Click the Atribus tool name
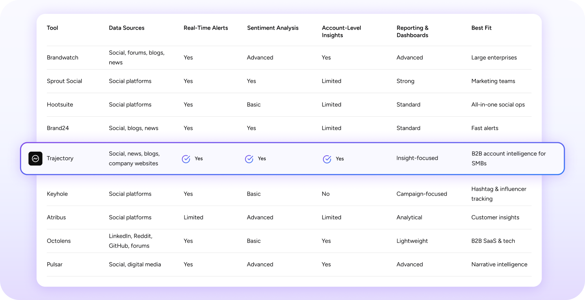The height and width of the screenshot is (300, 585). 56,217
